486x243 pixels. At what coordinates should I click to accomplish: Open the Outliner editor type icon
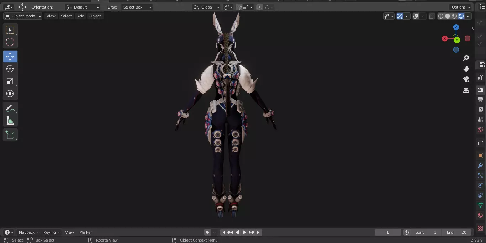click(x=482, y=7)
